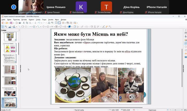Click Fit slide to window icon
This screenshot has height=111, width=187.
click(168, 110)
